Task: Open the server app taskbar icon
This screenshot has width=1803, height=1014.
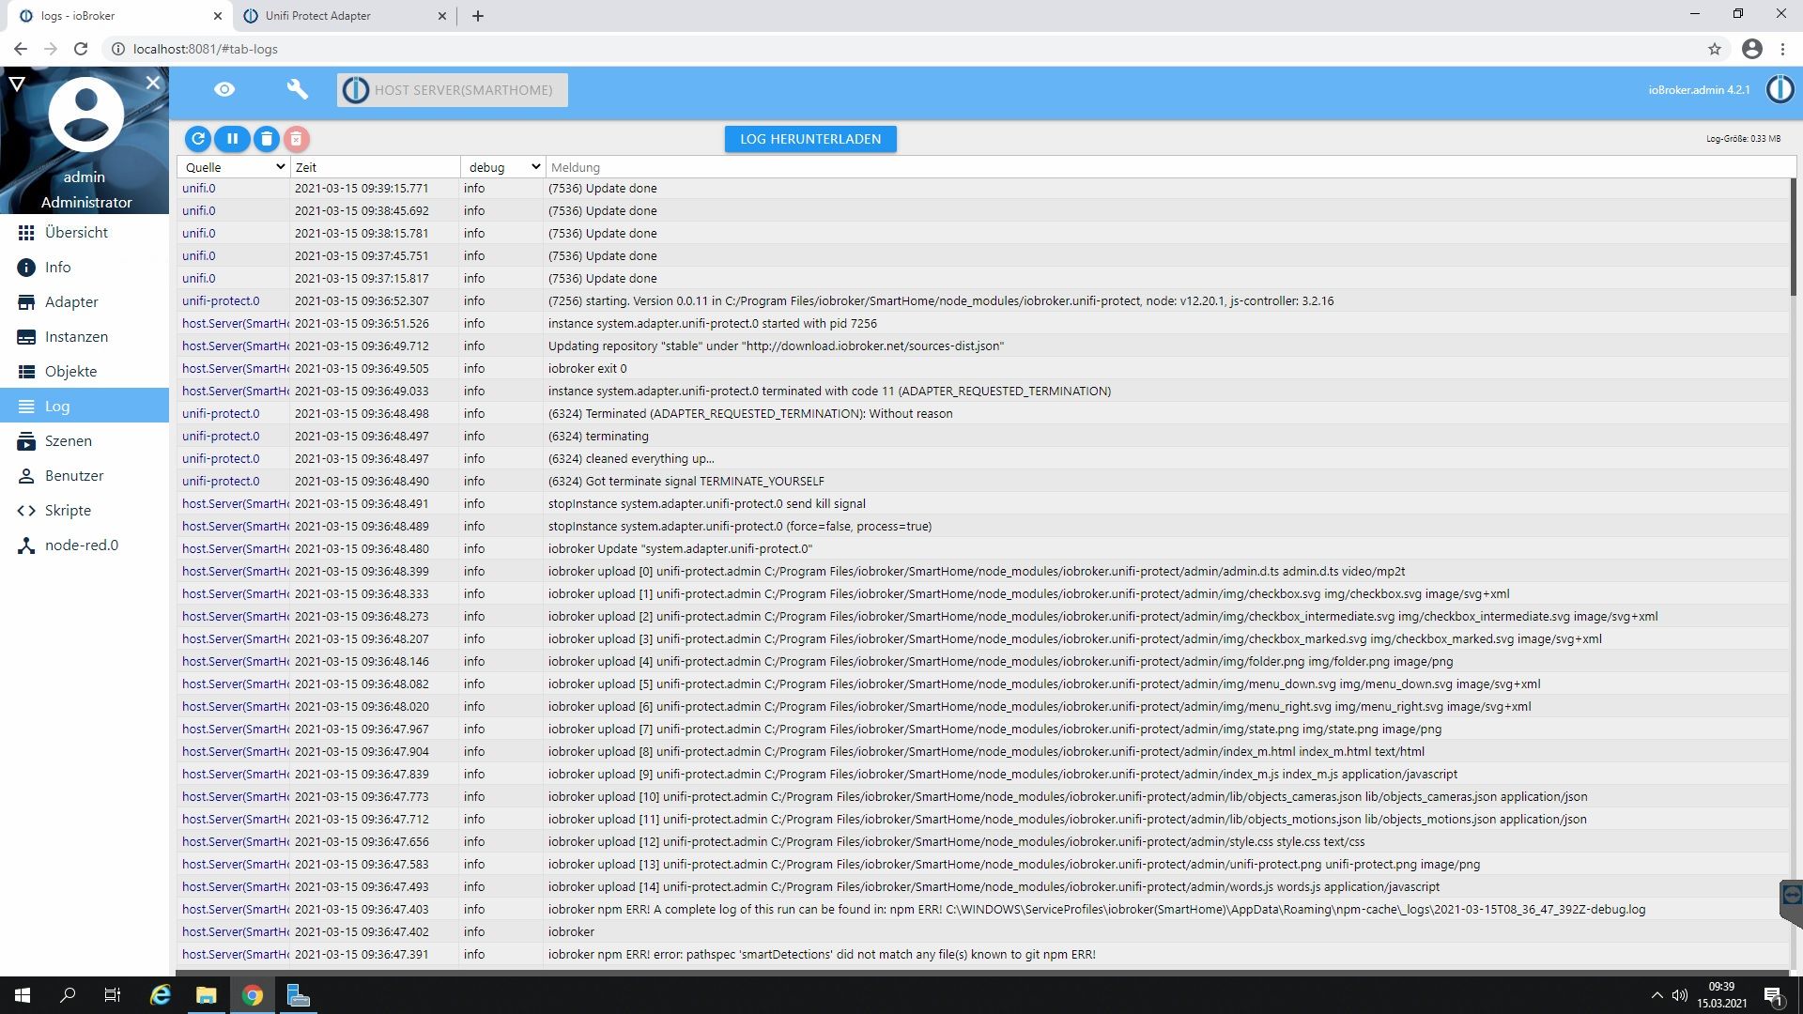Action: point(298,995)
